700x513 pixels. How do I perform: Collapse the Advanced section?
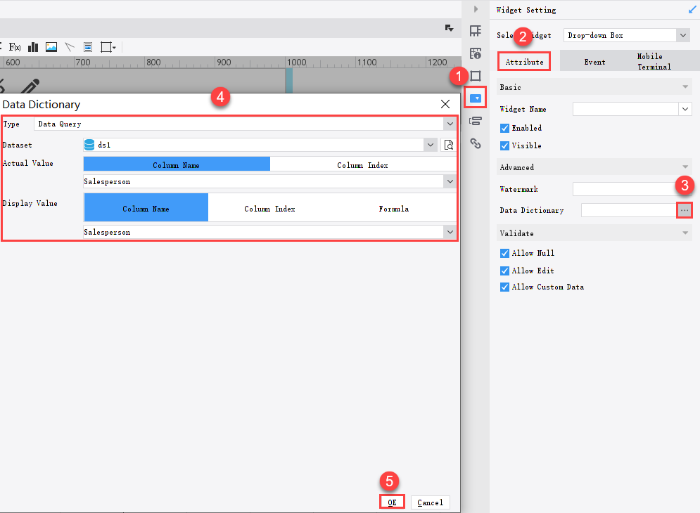pos(685,167)
